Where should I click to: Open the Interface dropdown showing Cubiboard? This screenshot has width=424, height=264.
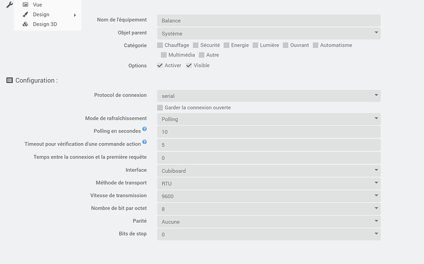[269, 171]
